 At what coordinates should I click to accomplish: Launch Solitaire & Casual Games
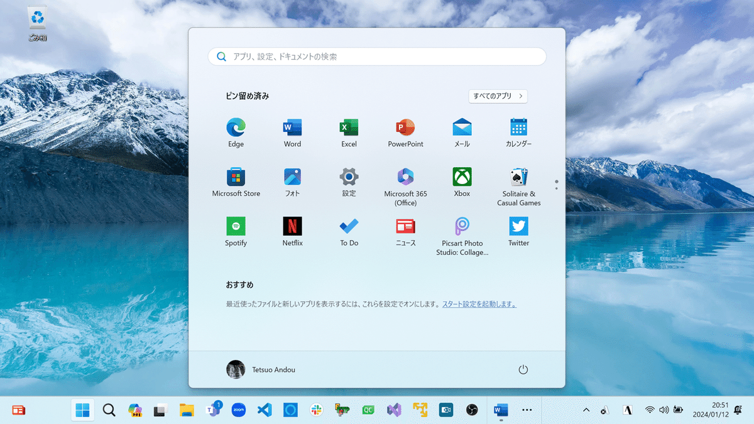click(518, 187)
